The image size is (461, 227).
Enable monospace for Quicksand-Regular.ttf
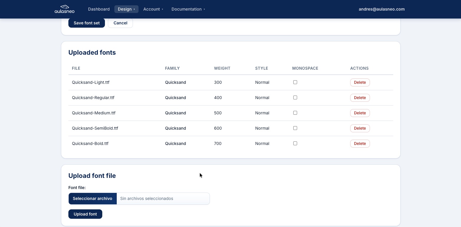[295, 98]
